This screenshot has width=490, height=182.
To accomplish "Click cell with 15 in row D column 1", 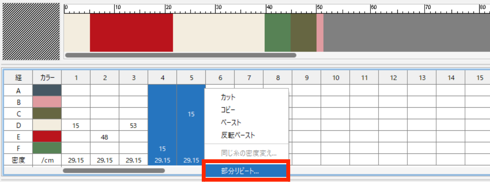I will pos(76,125).
